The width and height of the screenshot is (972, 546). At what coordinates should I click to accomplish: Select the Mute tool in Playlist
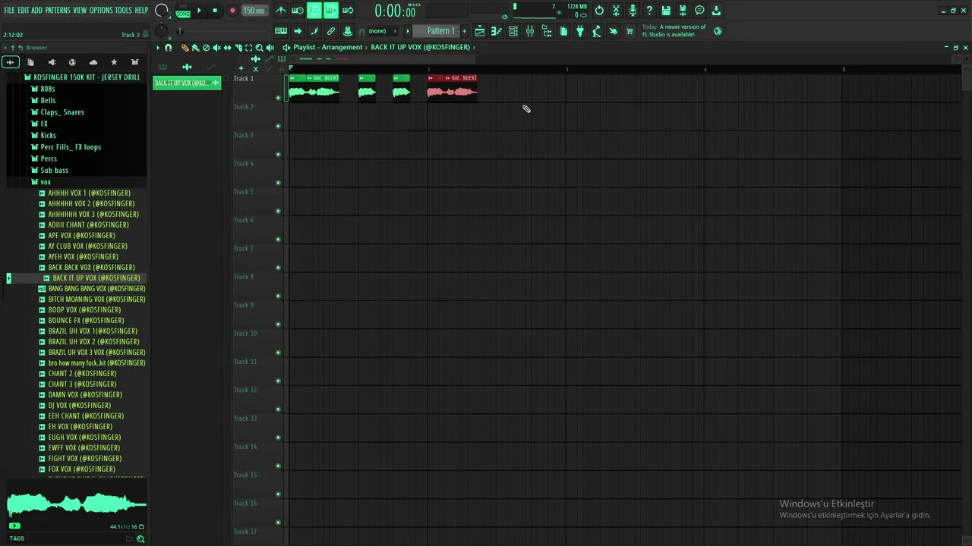(x=216, y=48)
